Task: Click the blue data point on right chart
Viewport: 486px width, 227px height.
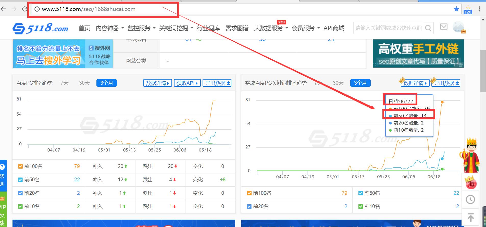Action: 442,159
